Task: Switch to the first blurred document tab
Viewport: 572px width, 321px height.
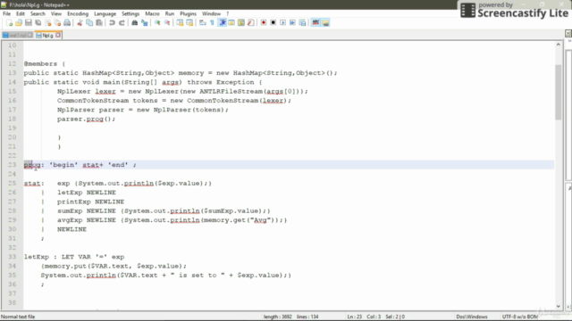Action: [x=17, y=36]
